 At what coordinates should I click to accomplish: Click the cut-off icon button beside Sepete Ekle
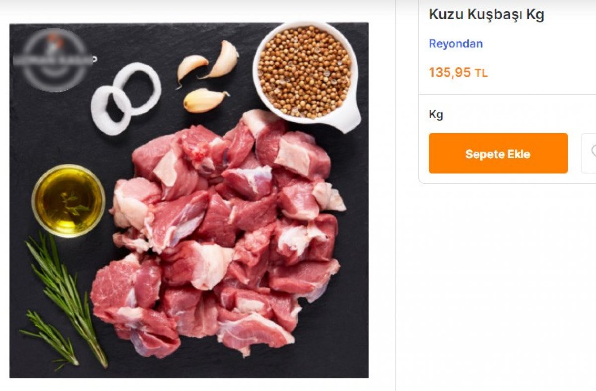tap(589, 153)
